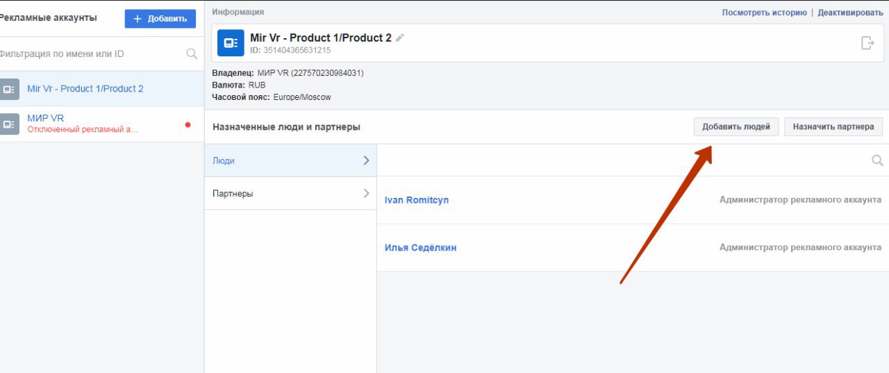Open Посмотреть историю link

(764, 13)
